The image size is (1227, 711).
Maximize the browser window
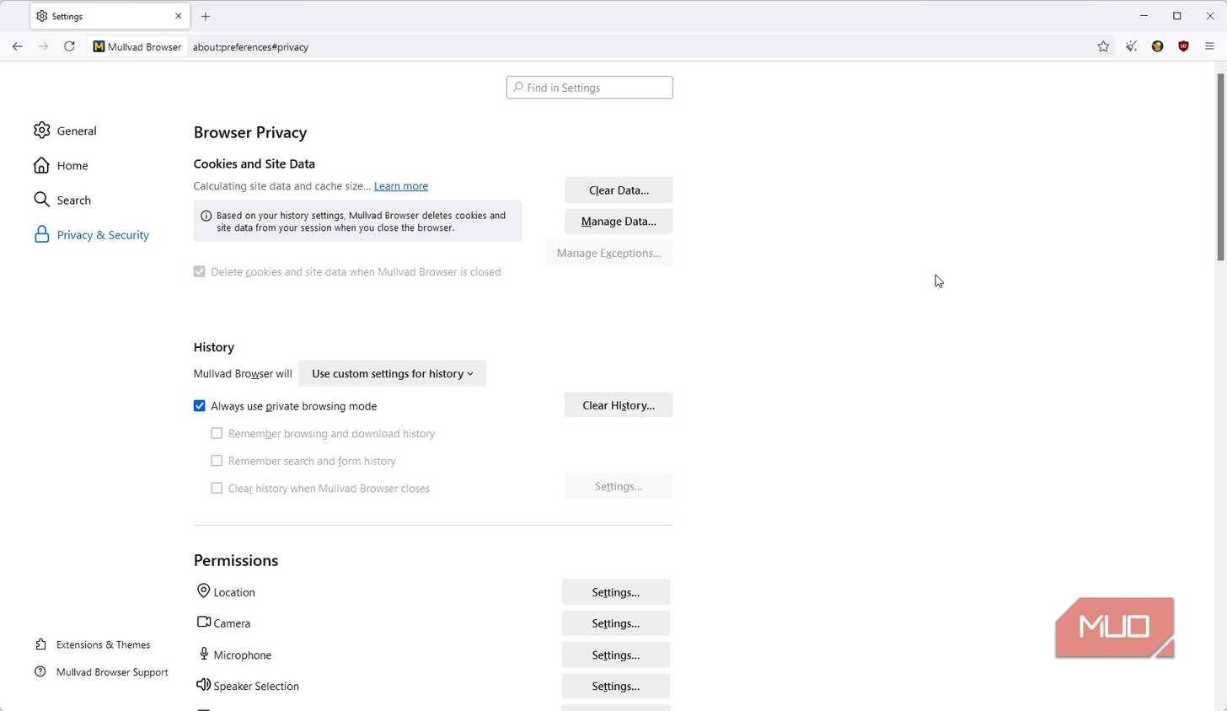1177,16
